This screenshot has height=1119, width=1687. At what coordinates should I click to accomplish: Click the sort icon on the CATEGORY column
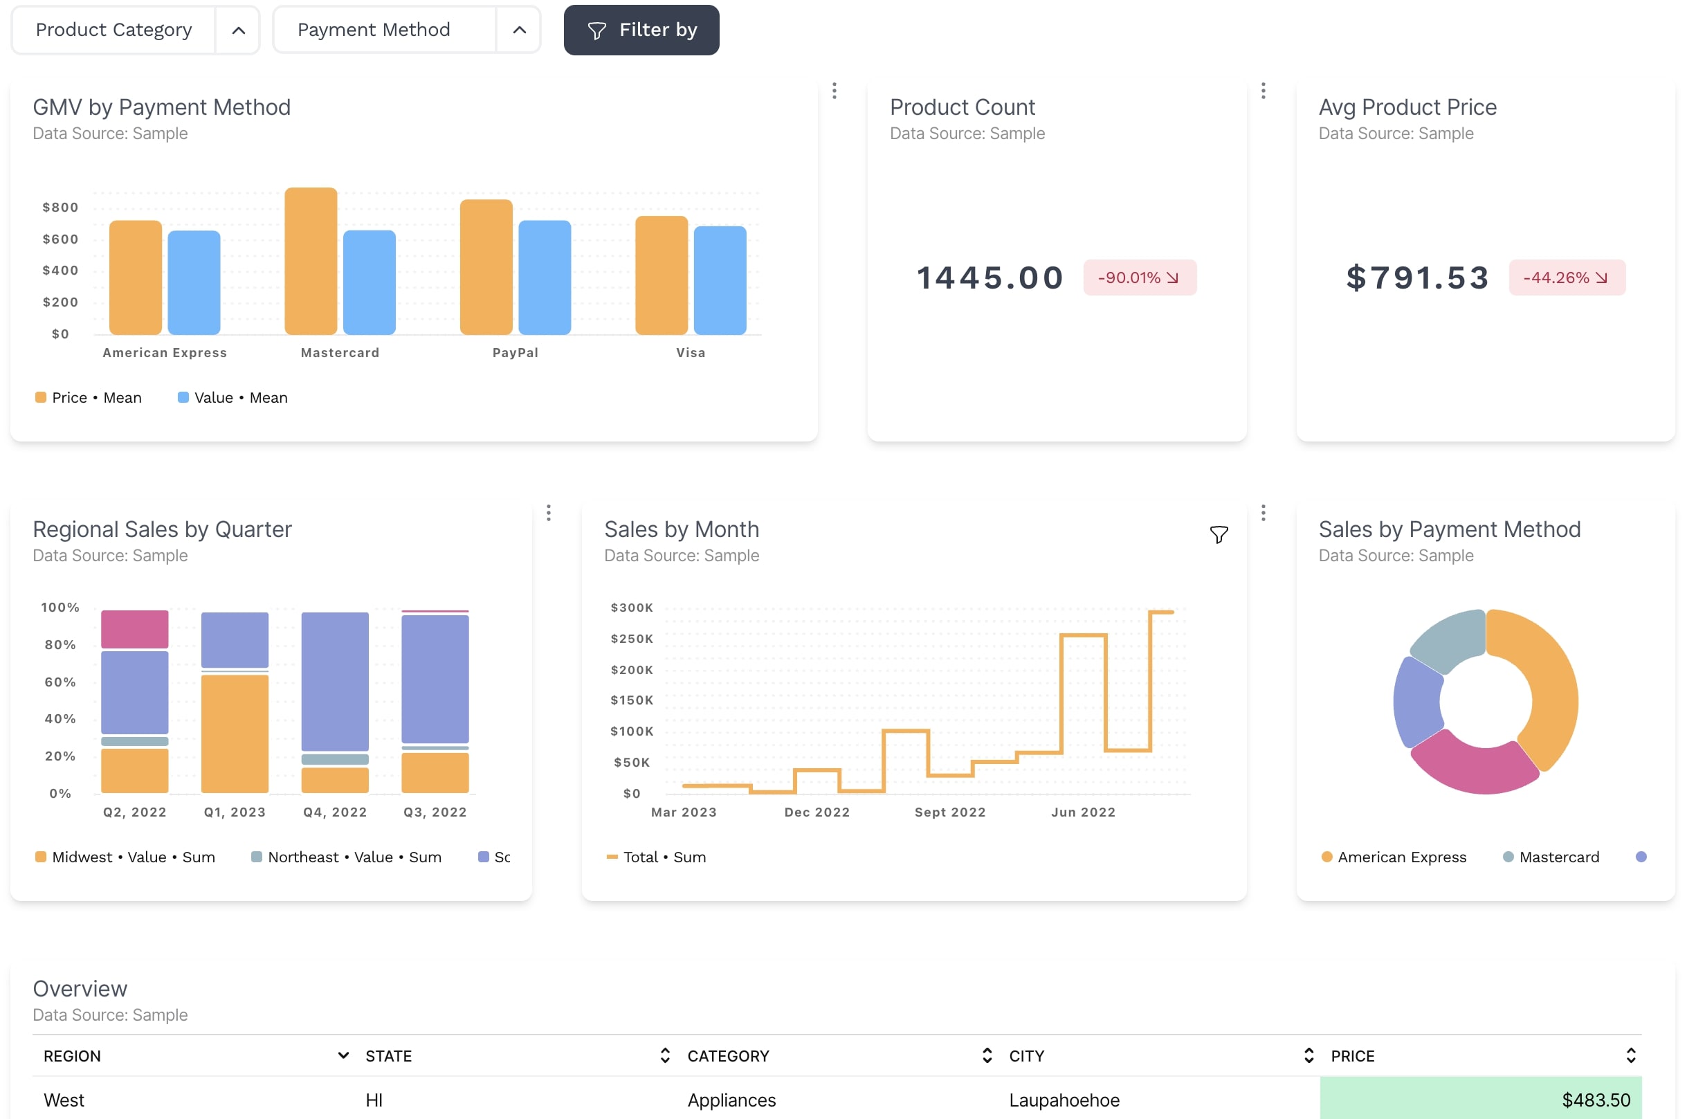pyautogui.click(x=987, y=1056)
